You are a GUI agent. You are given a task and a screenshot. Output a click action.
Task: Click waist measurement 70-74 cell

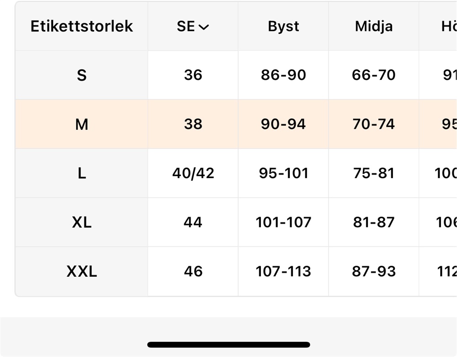pyautogui.click(x=374, y=124)
